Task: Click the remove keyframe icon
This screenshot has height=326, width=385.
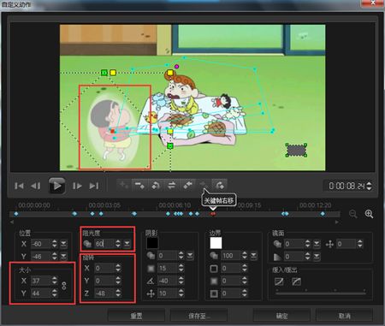Action: 139,186
